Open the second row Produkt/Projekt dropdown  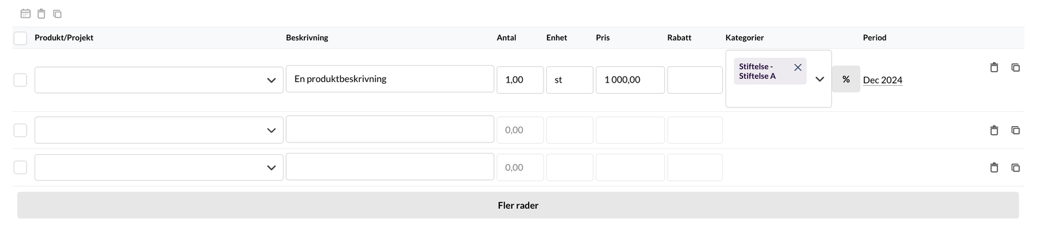(x=159, y=130)
